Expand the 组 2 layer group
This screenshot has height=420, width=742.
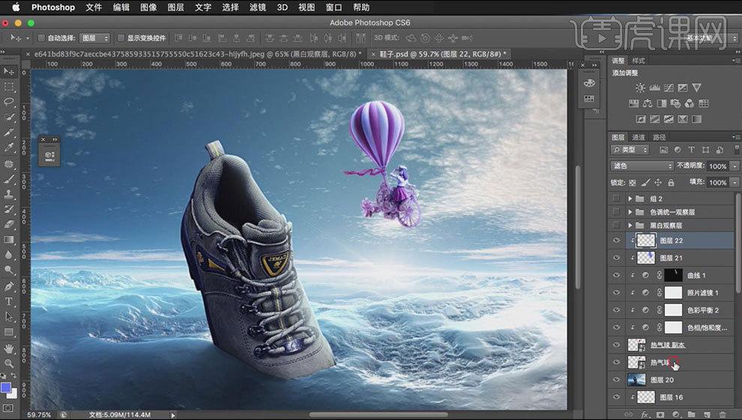(x=630, y=198)
